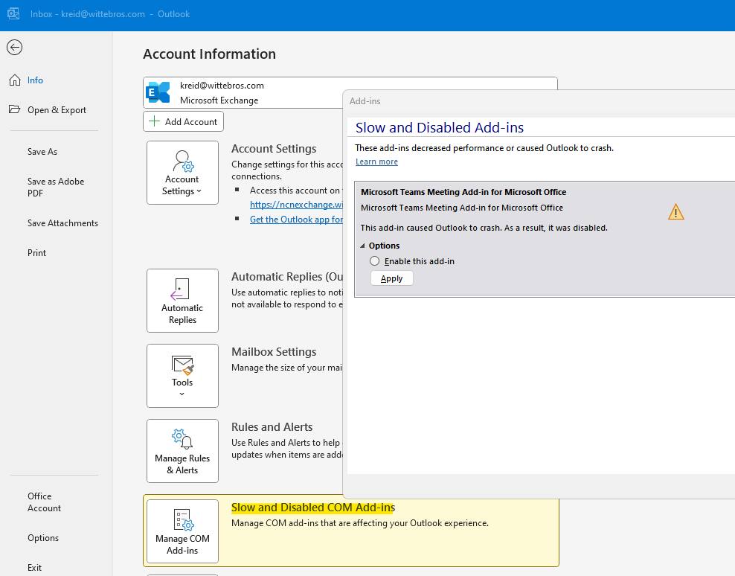This screenshot has height=576, width=735.
Task: Click the Info home icon
Action: 15,80
